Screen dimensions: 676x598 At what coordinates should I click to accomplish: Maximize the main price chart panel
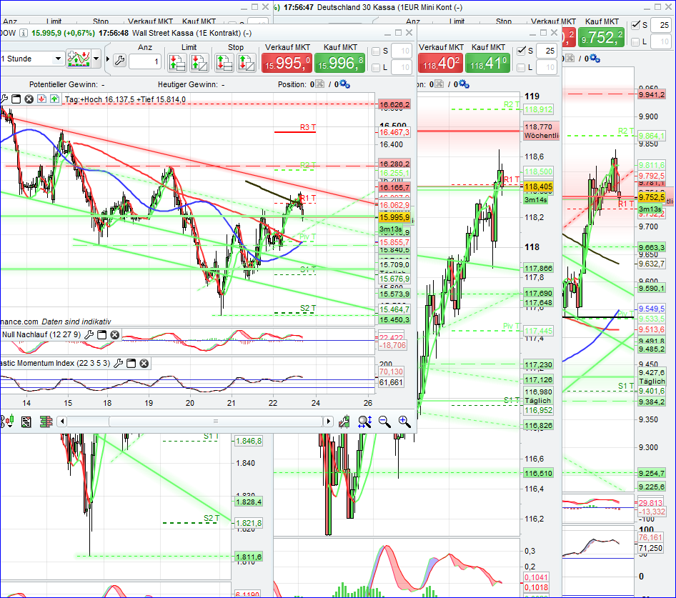click(16, 99)
